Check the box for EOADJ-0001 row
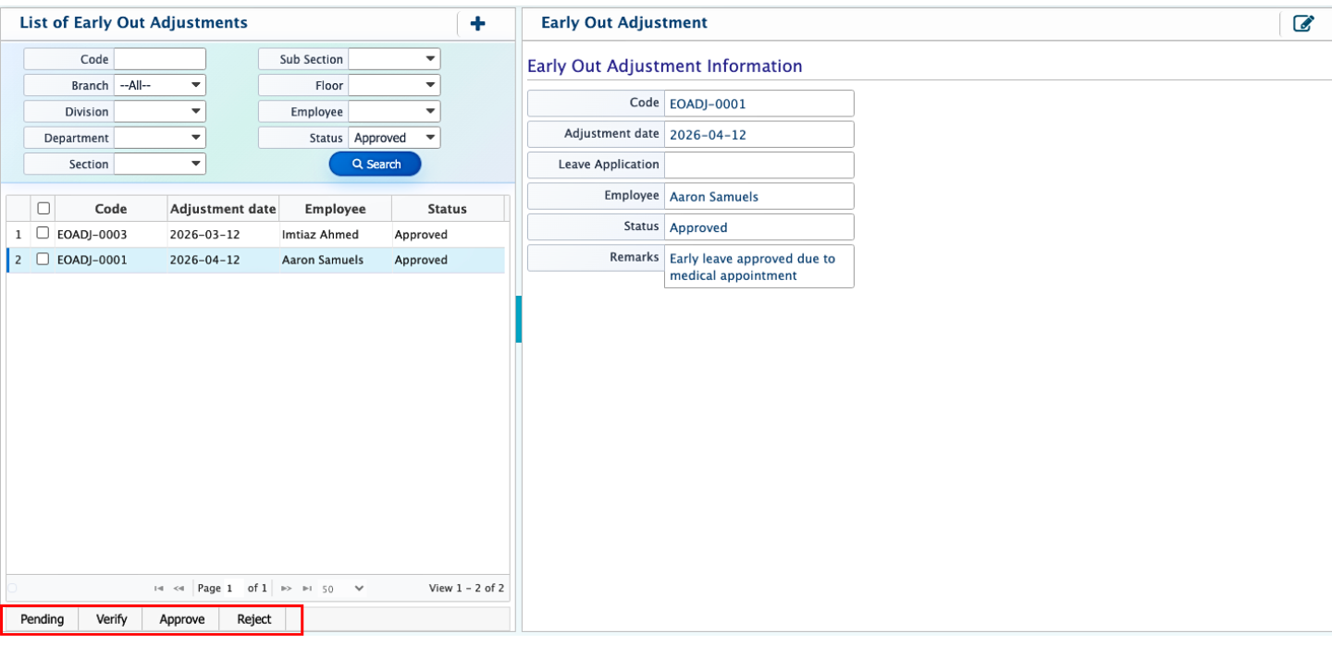Screen dimensions: 1332x646 (43, 260)
